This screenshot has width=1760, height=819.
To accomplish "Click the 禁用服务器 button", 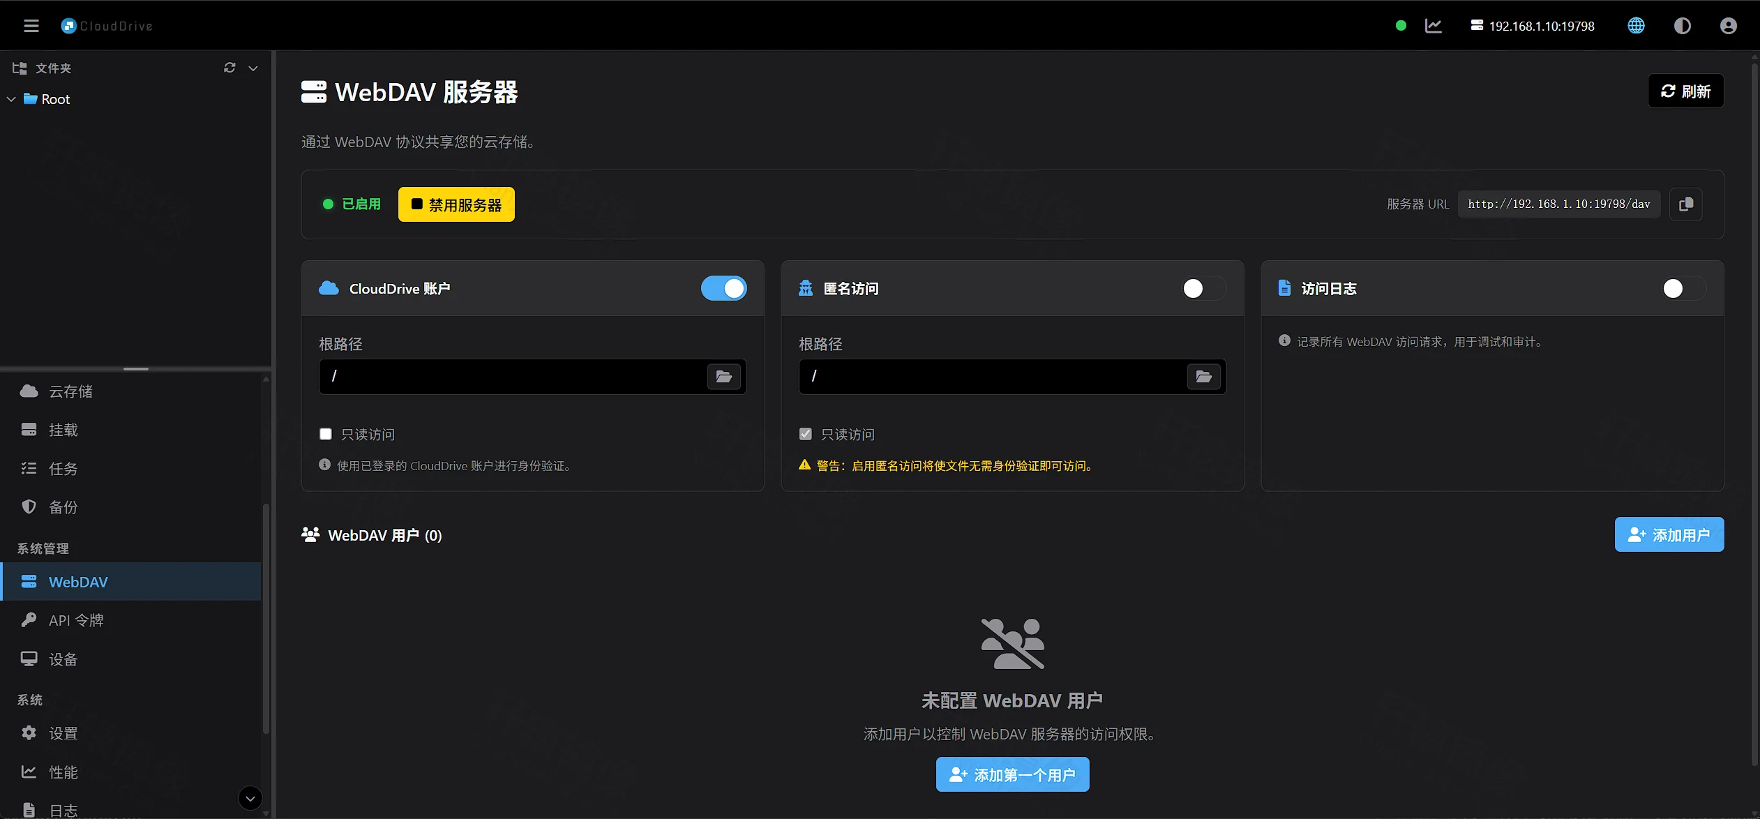I will tap(456, 204).
